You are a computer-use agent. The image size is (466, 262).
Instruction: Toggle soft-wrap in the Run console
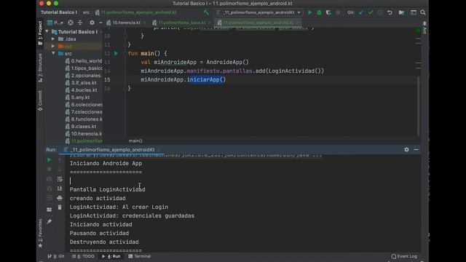(x=60, y=179)
